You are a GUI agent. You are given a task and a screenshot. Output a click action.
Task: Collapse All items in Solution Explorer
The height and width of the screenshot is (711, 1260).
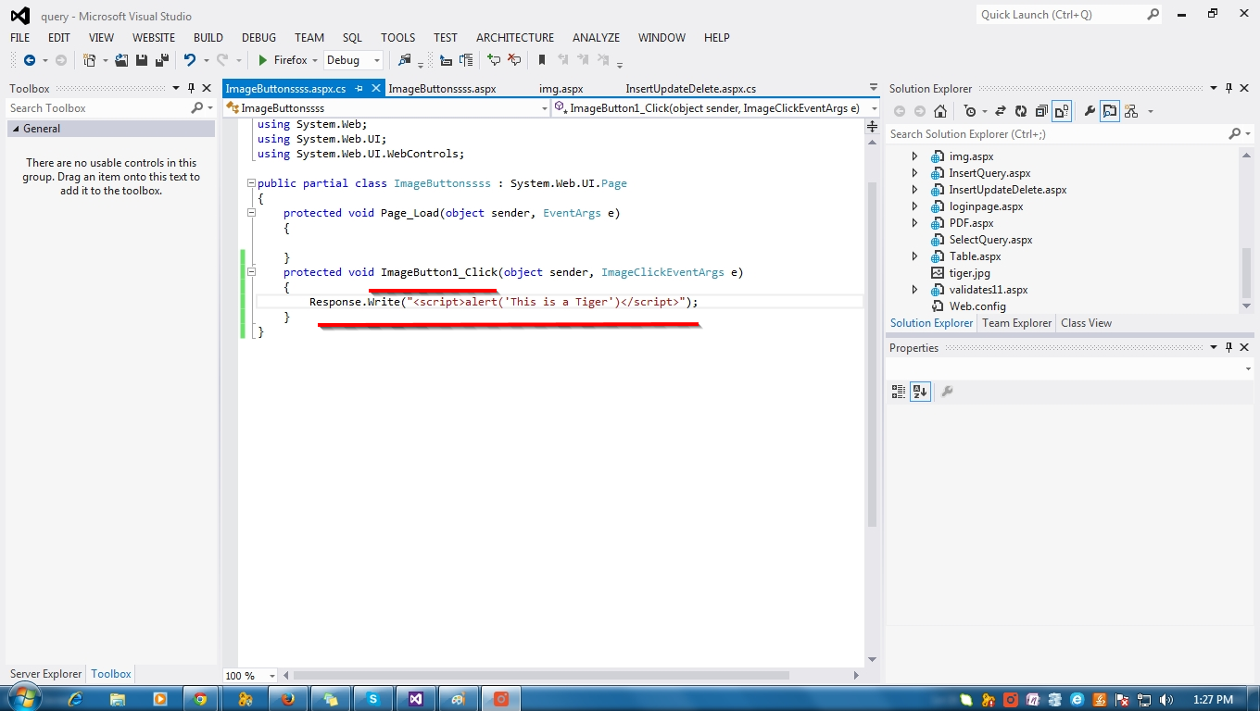click(x=1041, y=111)
